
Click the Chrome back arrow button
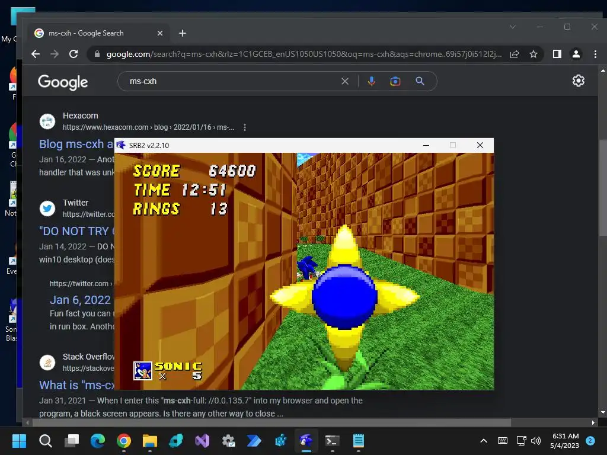tap(36, 54)
